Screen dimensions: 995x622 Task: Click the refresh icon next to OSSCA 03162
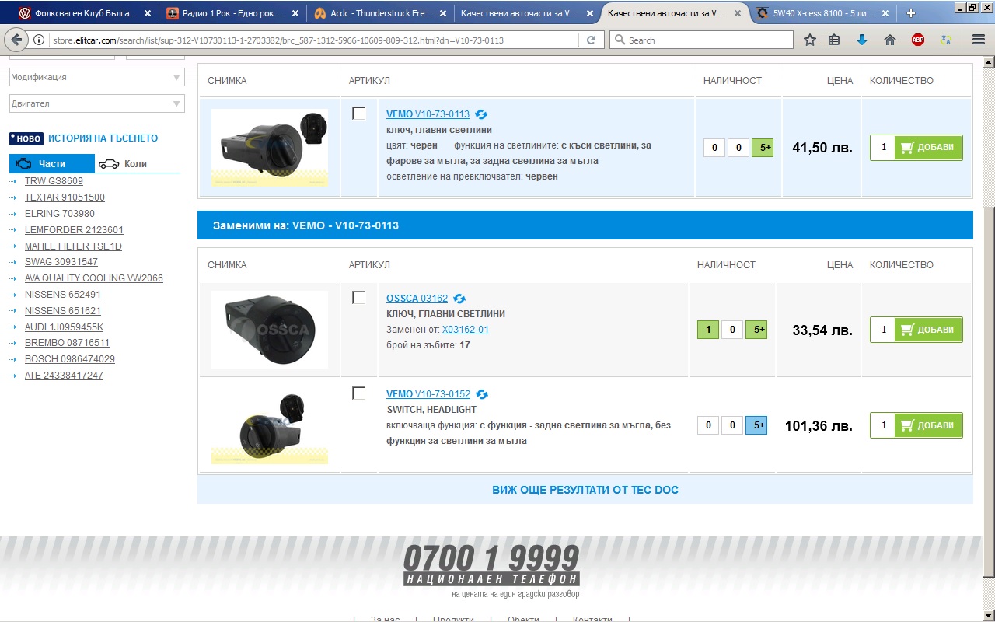[x=459, y=299]
